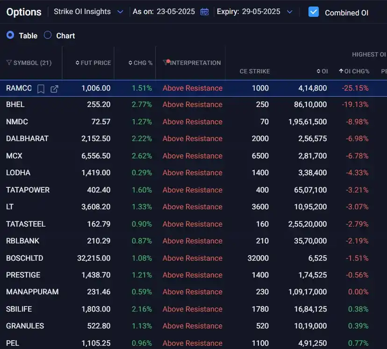Click LT Above Resistance interpretation
Image resolution: width=387 pixels, height=349 pixels.
pyautogui.click(x=193, y=207)
